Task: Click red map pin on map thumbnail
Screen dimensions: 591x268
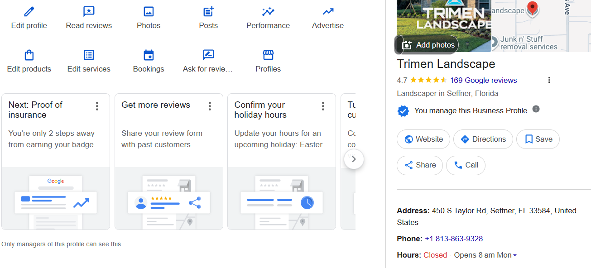Action: point(533,9)
